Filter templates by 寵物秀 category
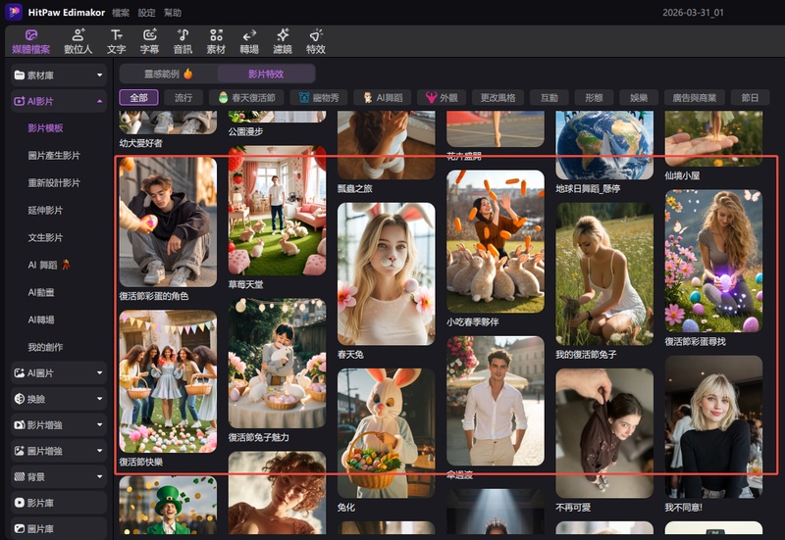785x540 pixels. 319,98
